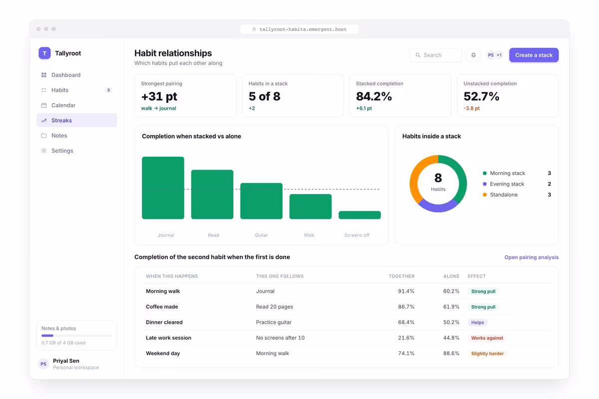Click the tallyroot-habits URL address bar
This screenshot has height=399, width=599.
(x=299, y=29)
